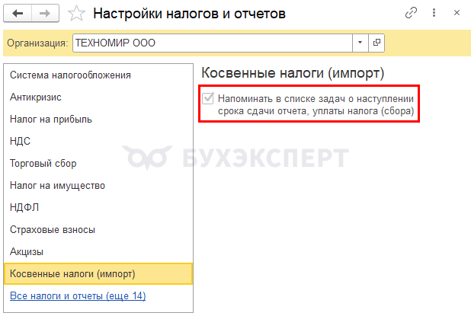Open Налог на прибыль settings
Viewport: 471px width, 316px height.
(x=51, y=120)
